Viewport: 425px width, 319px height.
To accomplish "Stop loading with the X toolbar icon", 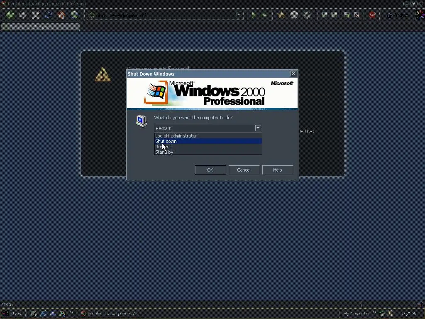I will tap(36, 15).
